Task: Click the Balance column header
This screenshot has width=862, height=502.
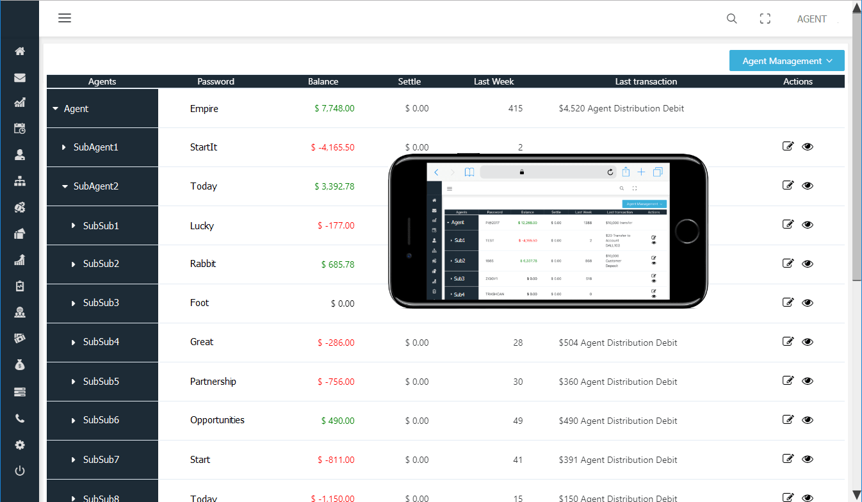Action: click(x=323, y=81)
